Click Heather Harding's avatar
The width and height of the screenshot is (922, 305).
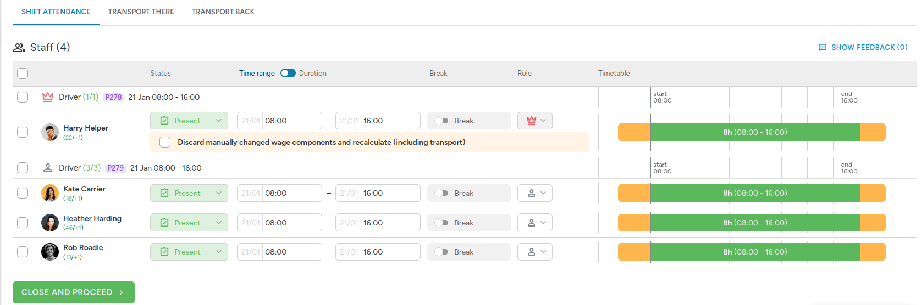click(x=50, y=223)
